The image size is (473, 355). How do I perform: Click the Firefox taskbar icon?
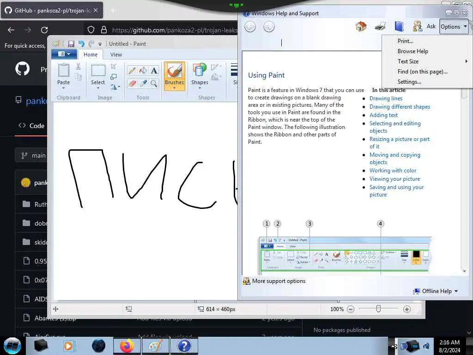[127, 346]
